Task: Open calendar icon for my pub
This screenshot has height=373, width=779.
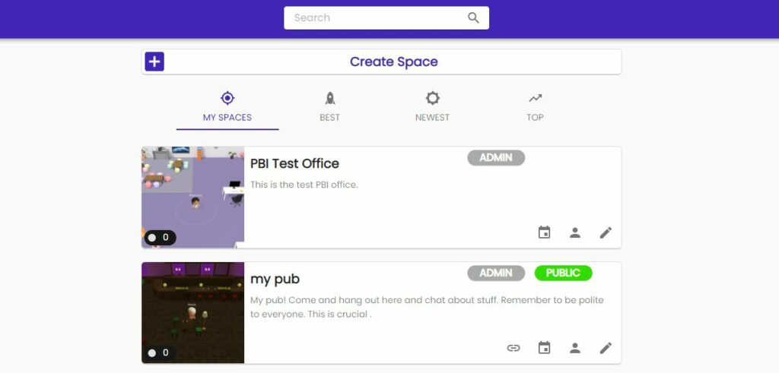Action: pos(544,348)
